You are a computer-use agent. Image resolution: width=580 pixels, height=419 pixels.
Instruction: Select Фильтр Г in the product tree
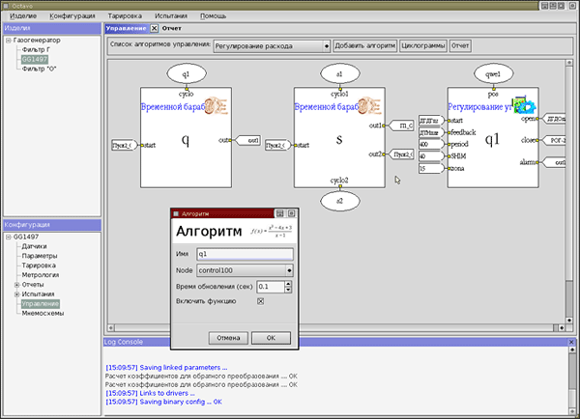pyautogui.click(x=36, y=50)
